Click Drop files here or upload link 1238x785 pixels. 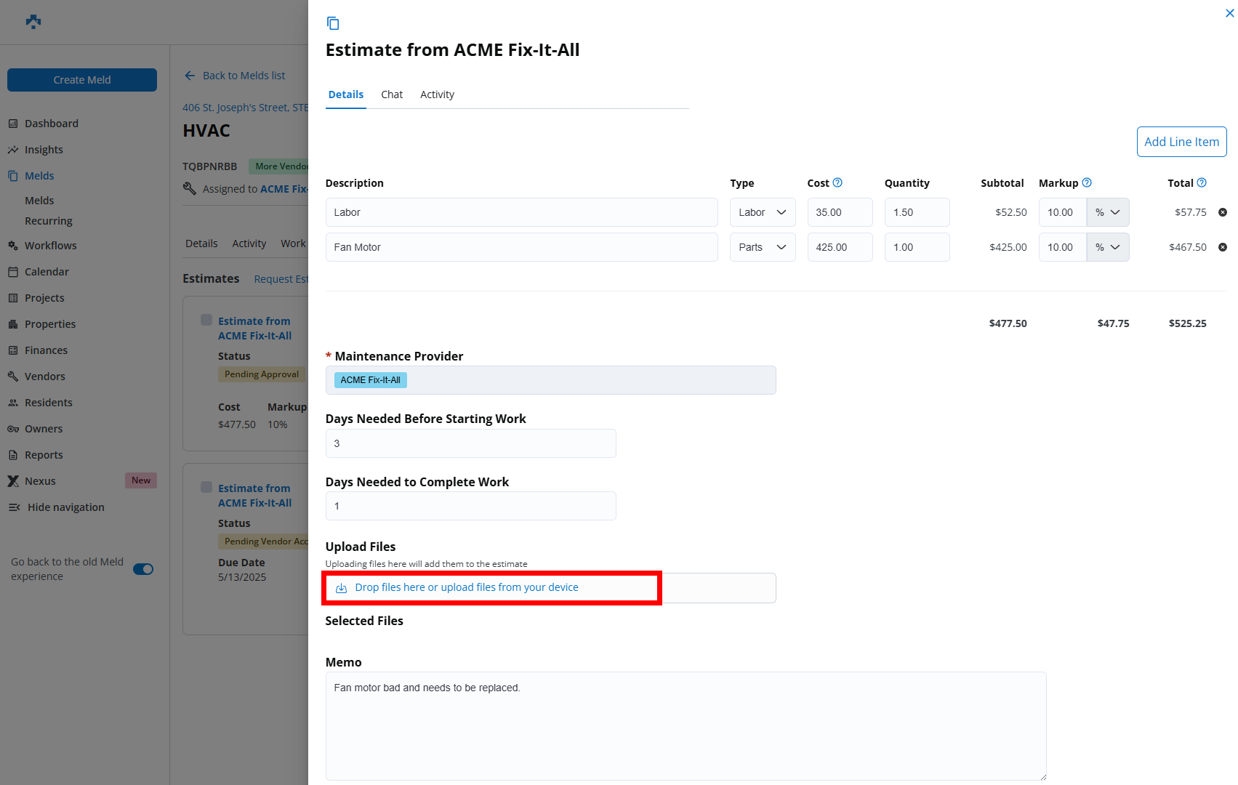point(467,587)
